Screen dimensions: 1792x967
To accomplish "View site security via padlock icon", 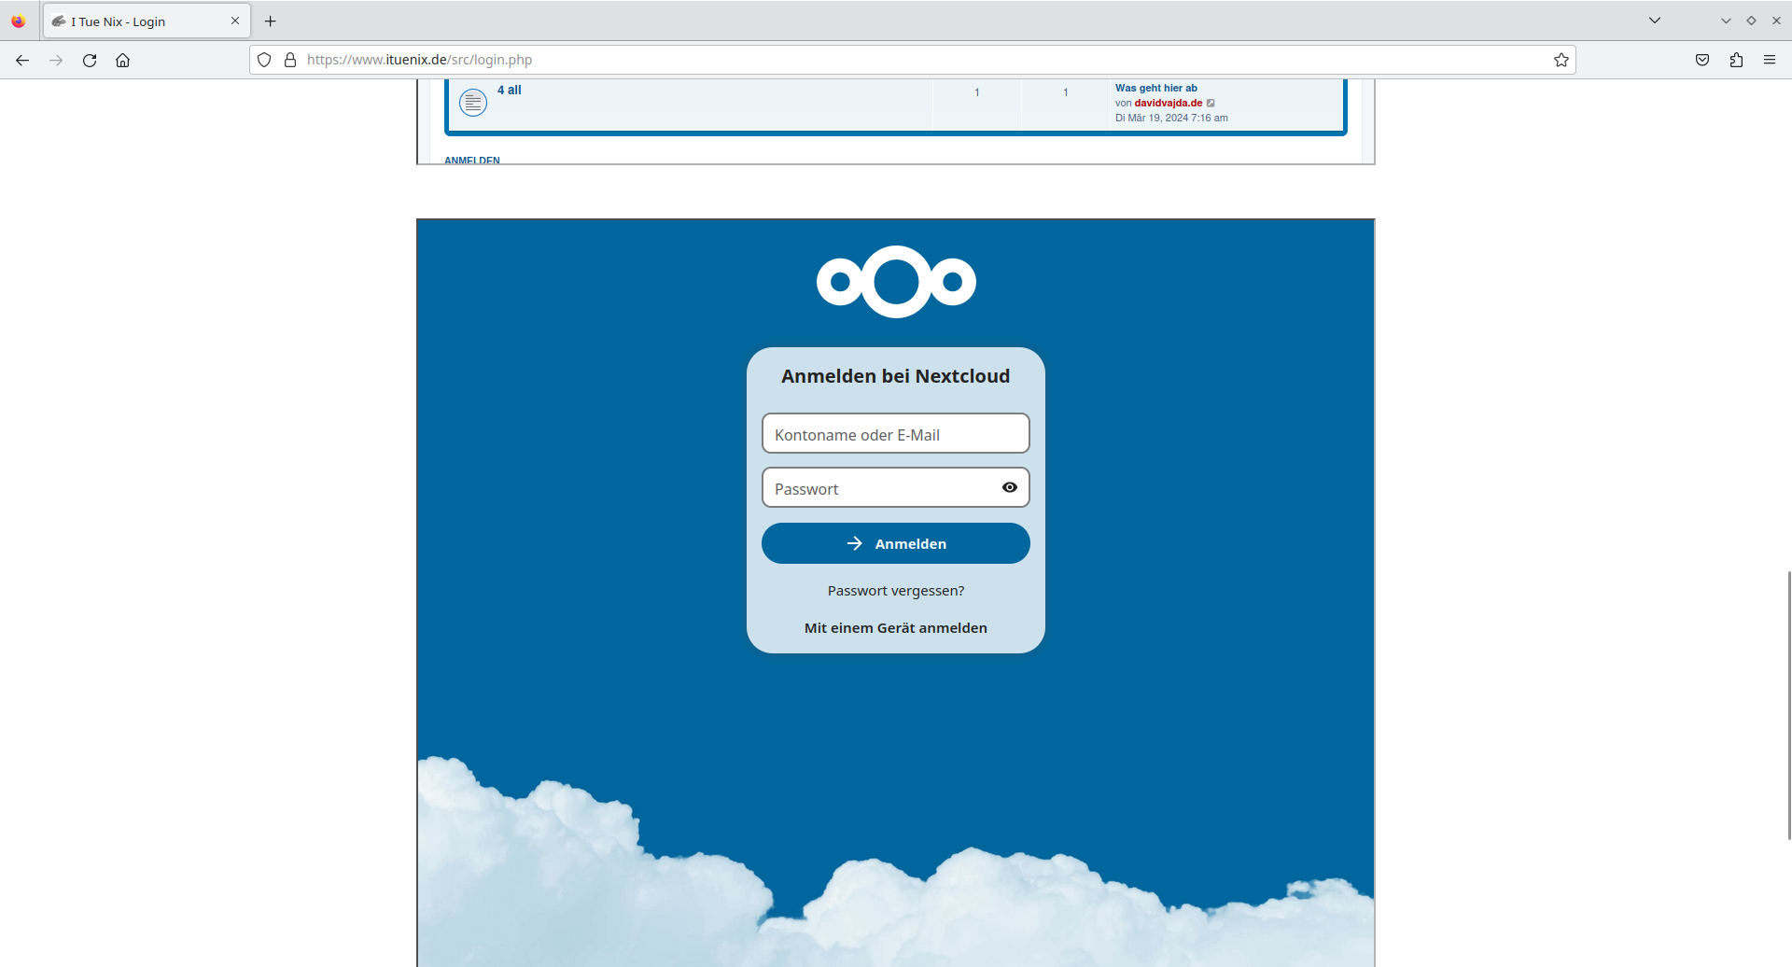I will point(290,60).
